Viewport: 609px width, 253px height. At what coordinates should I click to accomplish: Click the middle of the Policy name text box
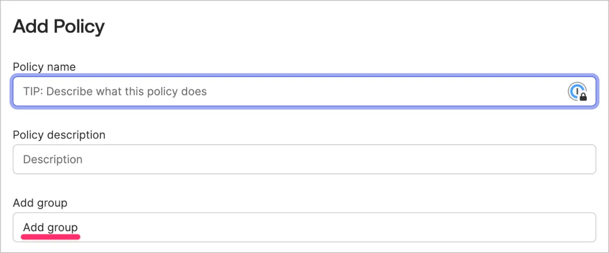[304, 92]
